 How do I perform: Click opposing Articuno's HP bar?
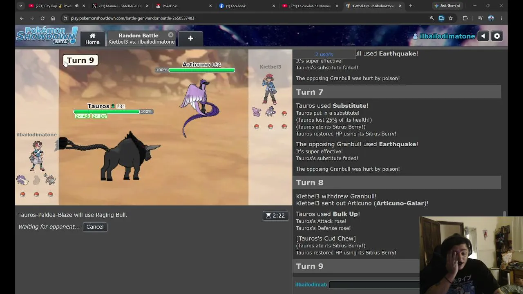point(202,70)
